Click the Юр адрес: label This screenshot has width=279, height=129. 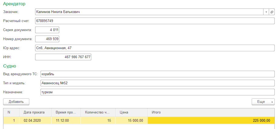12,48
